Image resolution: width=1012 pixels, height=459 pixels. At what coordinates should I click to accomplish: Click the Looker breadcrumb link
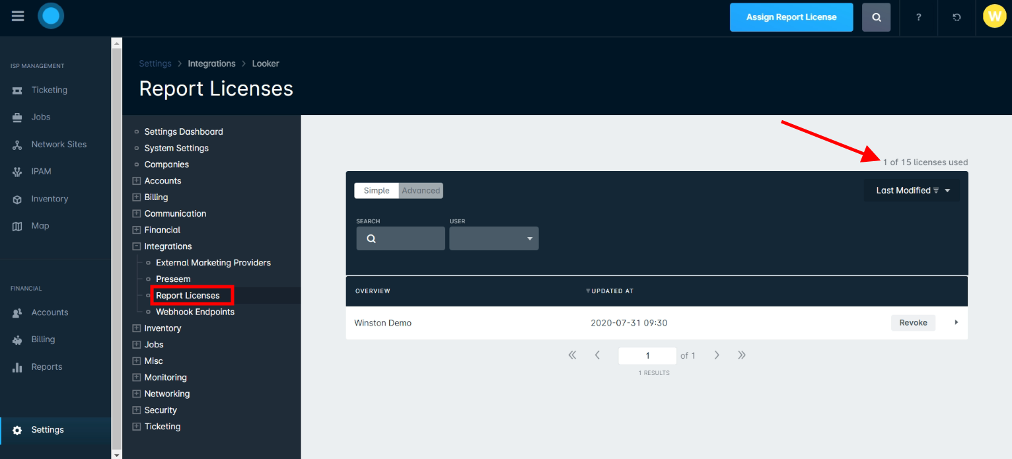[x=266, y=63]
